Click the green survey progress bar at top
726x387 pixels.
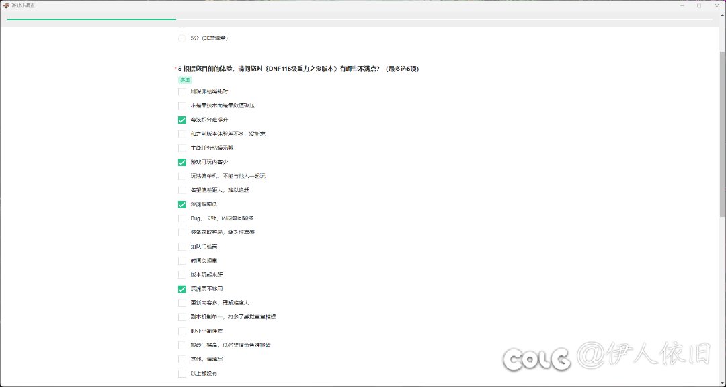click(91, 19)
